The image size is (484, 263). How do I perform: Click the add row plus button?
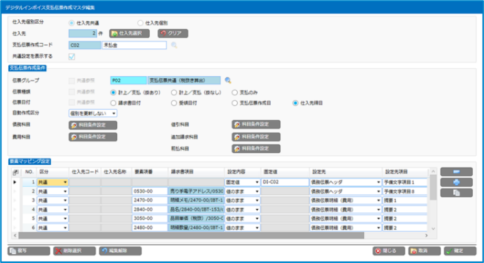click(456, 182)
